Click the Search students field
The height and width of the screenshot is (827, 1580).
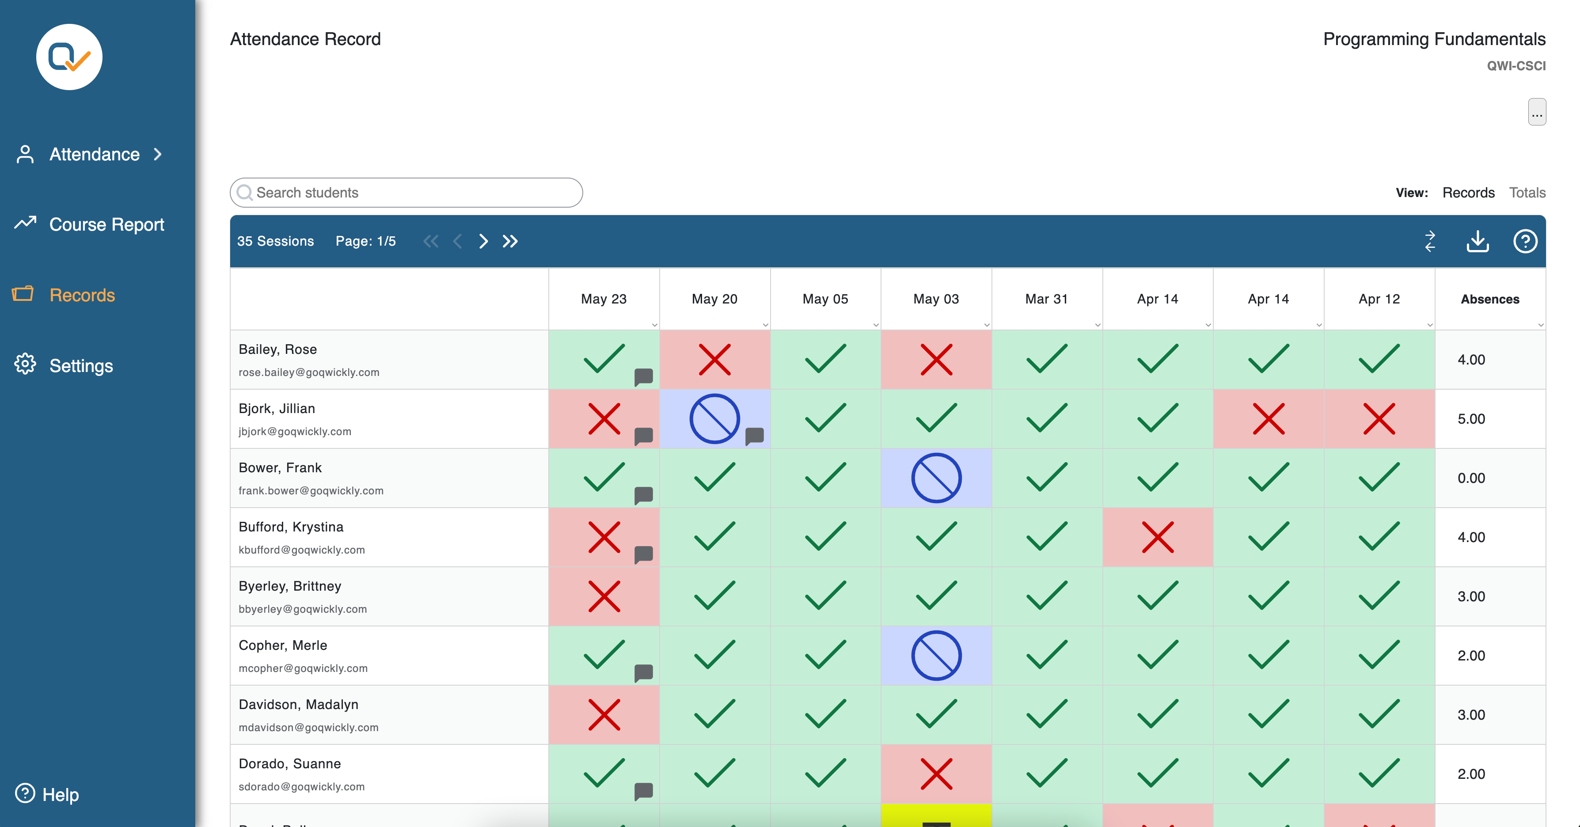click(x=406, y=193)
